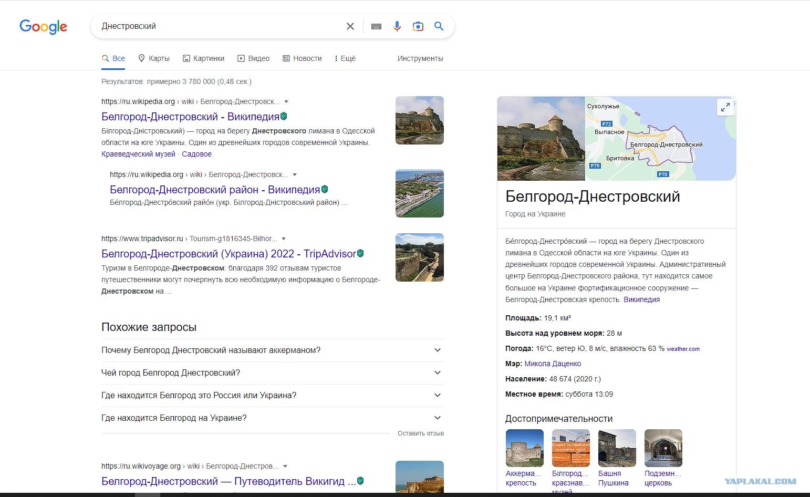This screenshot has height=497, width=810.
Task: Click the Google logo
Action: point(43,26)
